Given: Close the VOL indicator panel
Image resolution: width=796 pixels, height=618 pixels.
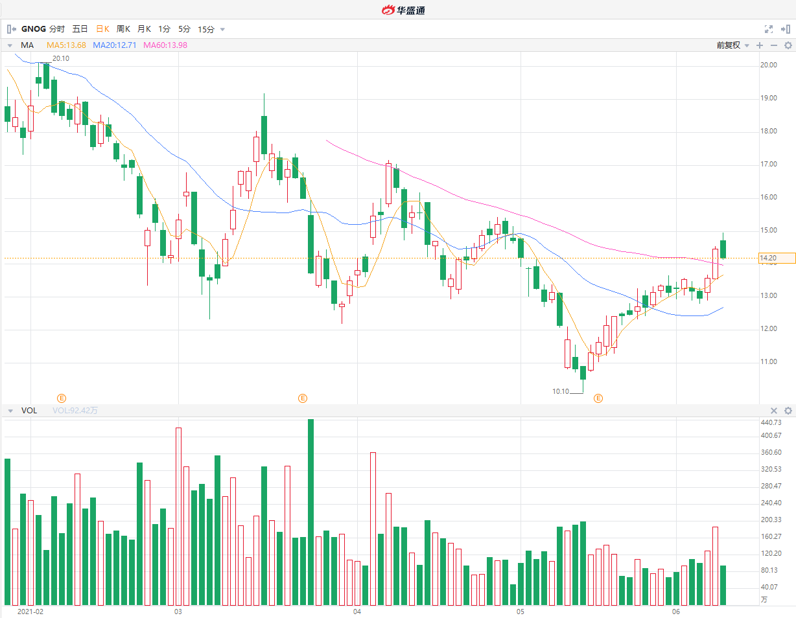Looking at the screenshot, I should (773, 411).
